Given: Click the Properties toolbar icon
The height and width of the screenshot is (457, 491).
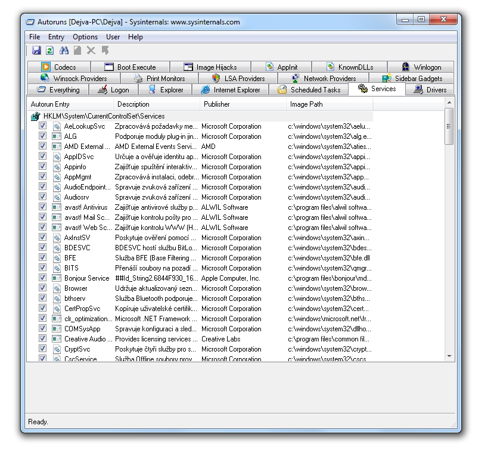Looking at the screenshot, I should coord(77,51).
